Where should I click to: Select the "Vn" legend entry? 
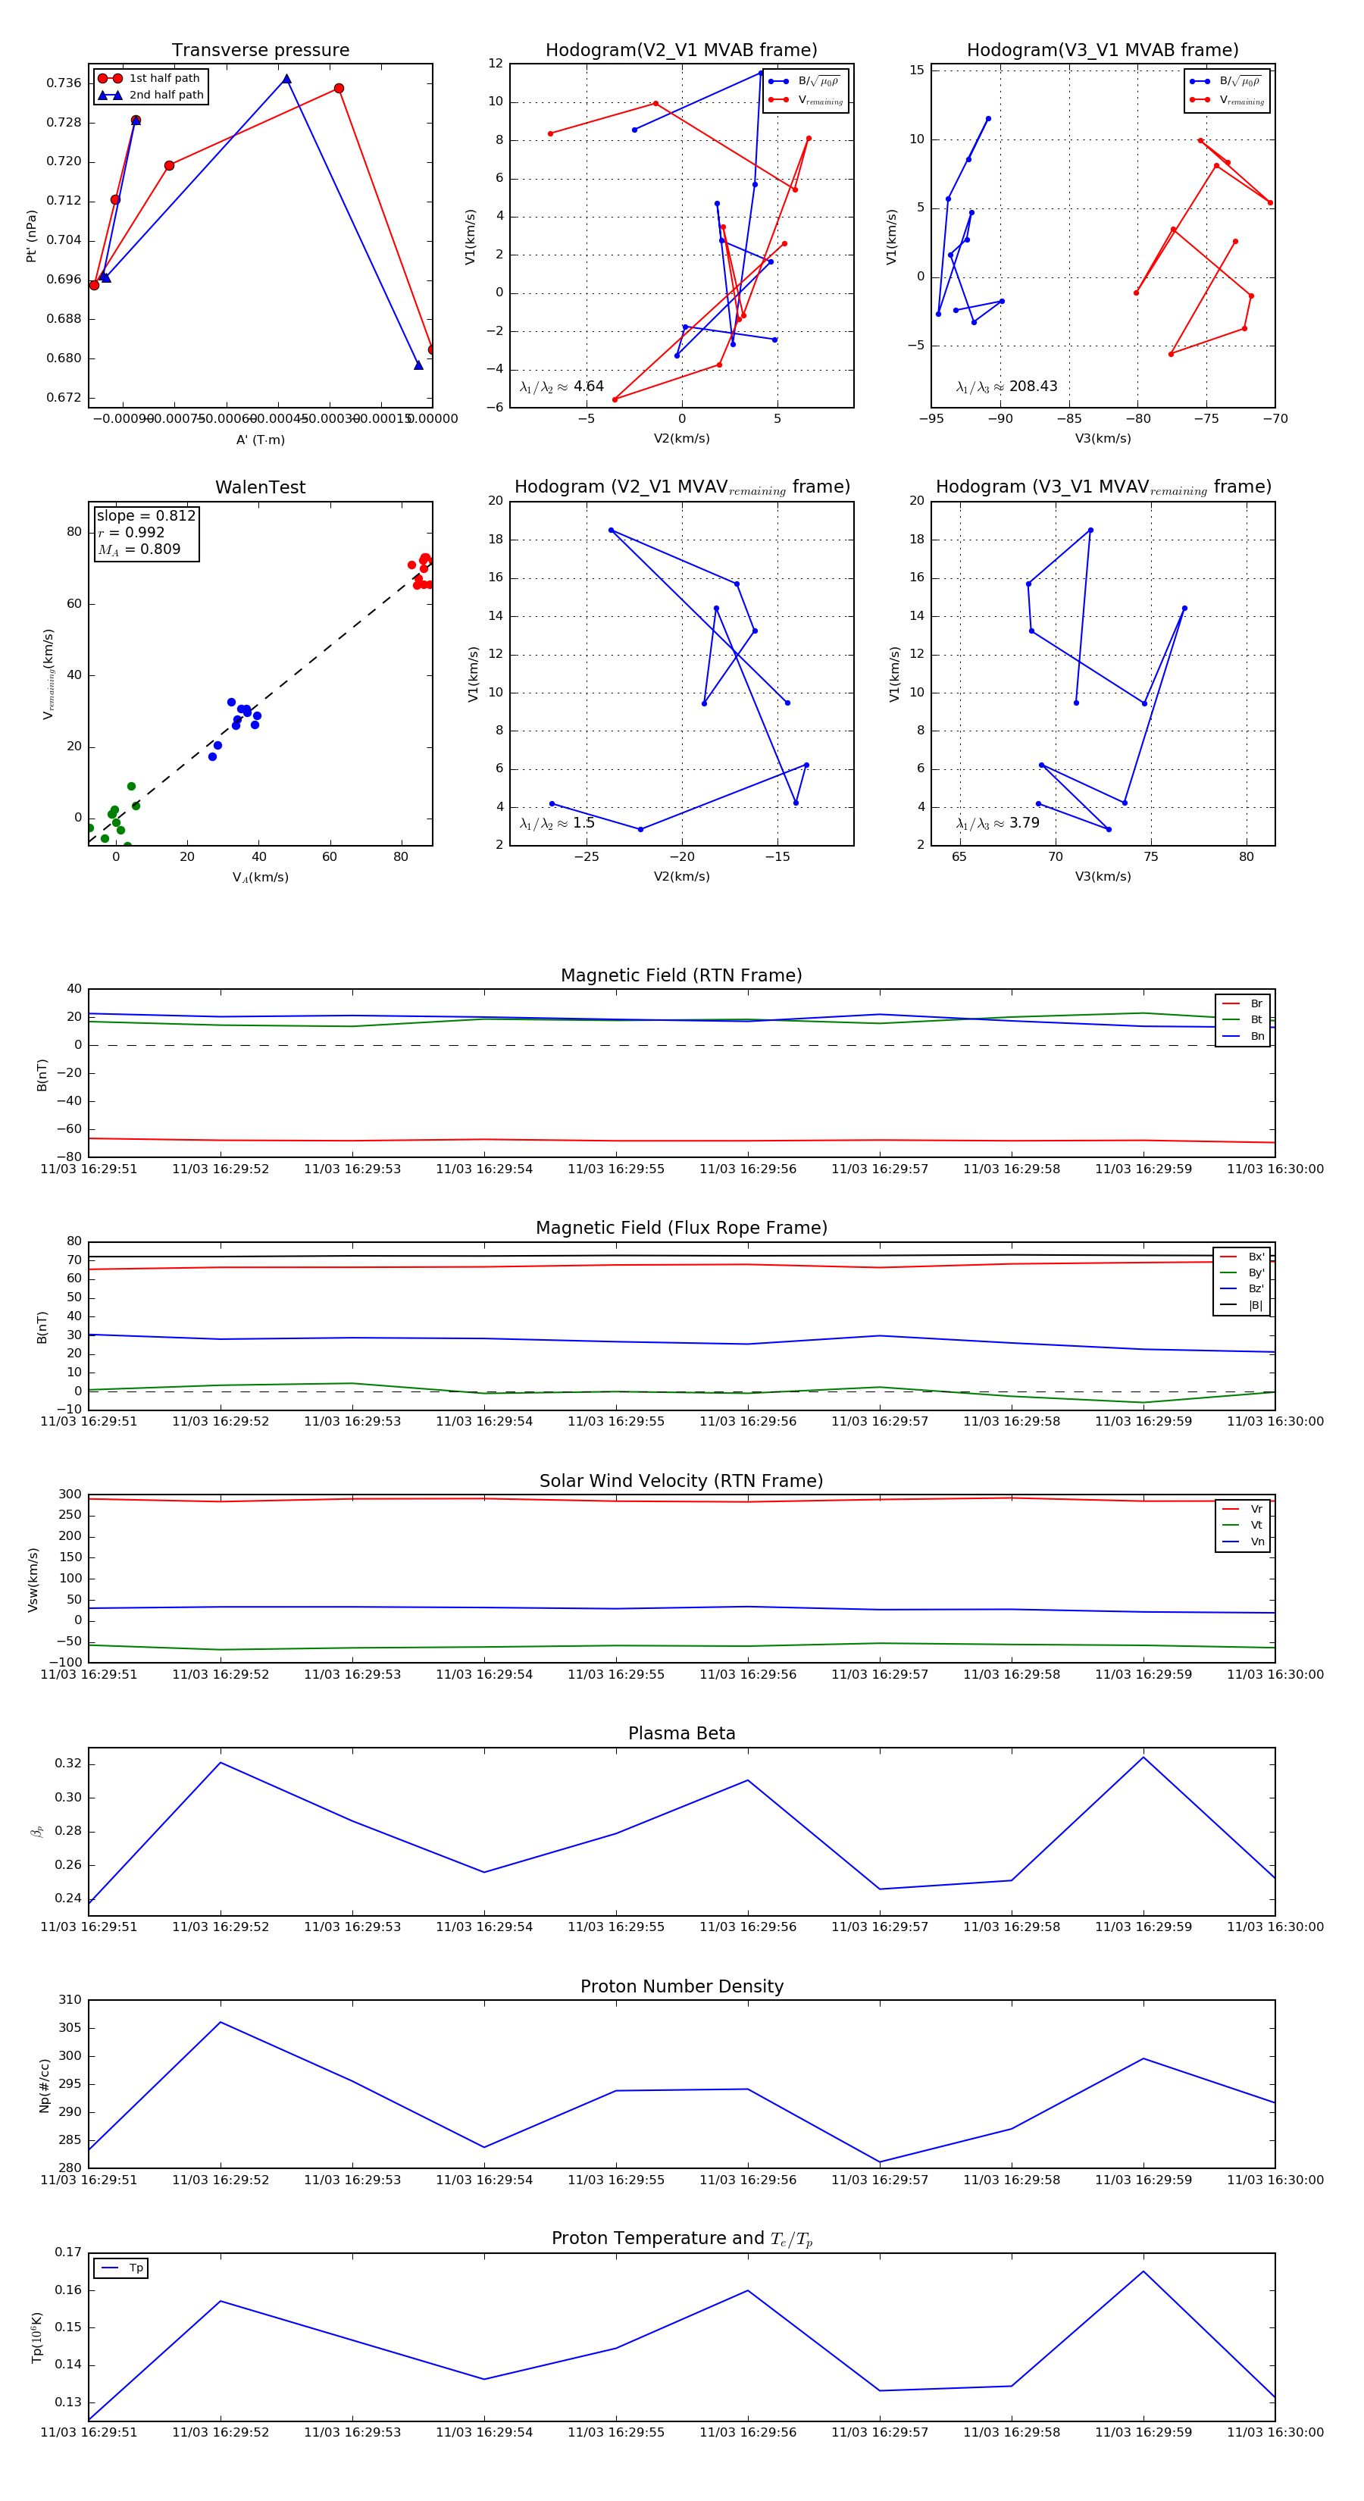pos(1244,1542)
